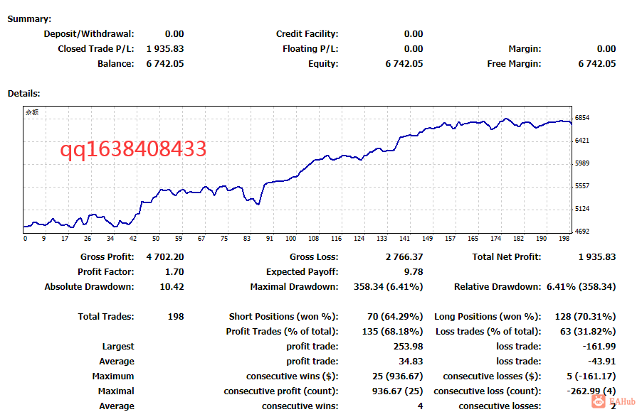Screen dimensions: 642x412
Task: Click the Credit Facility label
Action: 307,34
